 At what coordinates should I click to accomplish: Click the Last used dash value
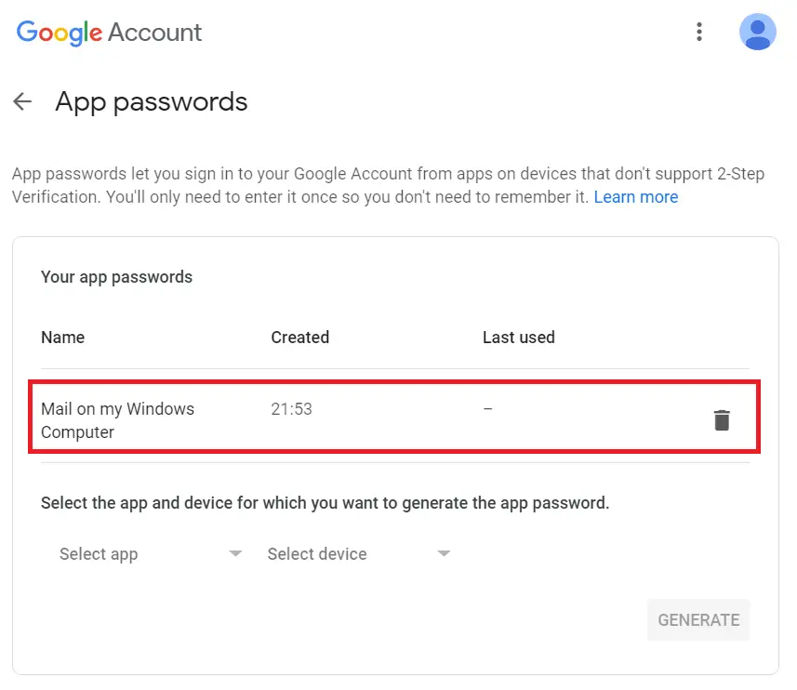[x=487, y=408]
